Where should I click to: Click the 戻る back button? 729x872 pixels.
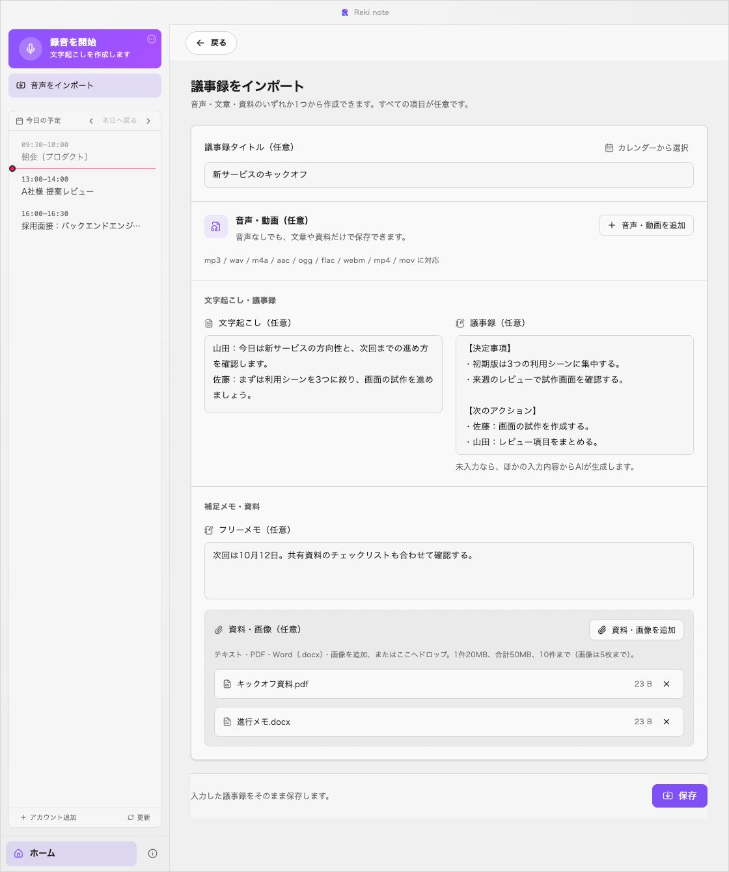[211, 43]
